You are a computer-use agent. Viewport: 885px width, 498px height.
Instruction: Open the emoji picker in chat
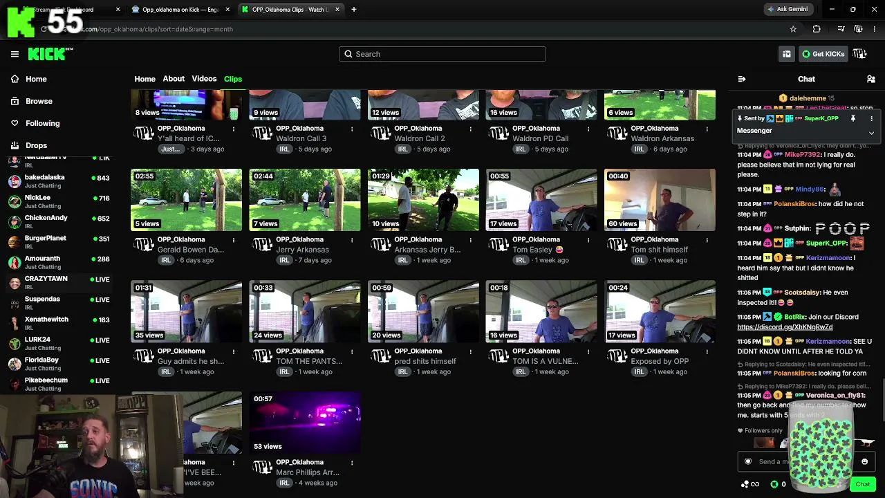[x=864, y=461]
